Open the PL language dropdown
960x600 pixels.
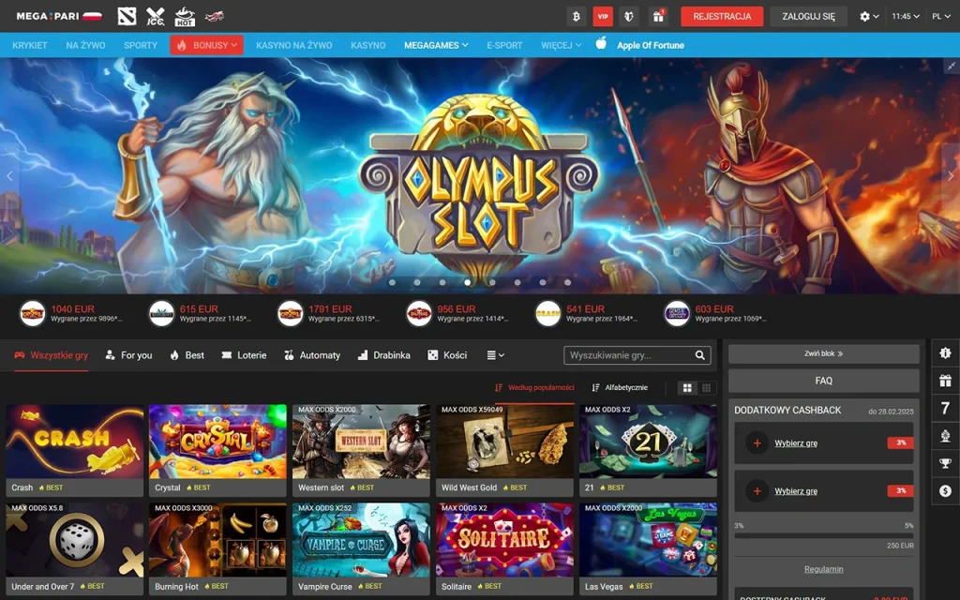tap(941, 17)
